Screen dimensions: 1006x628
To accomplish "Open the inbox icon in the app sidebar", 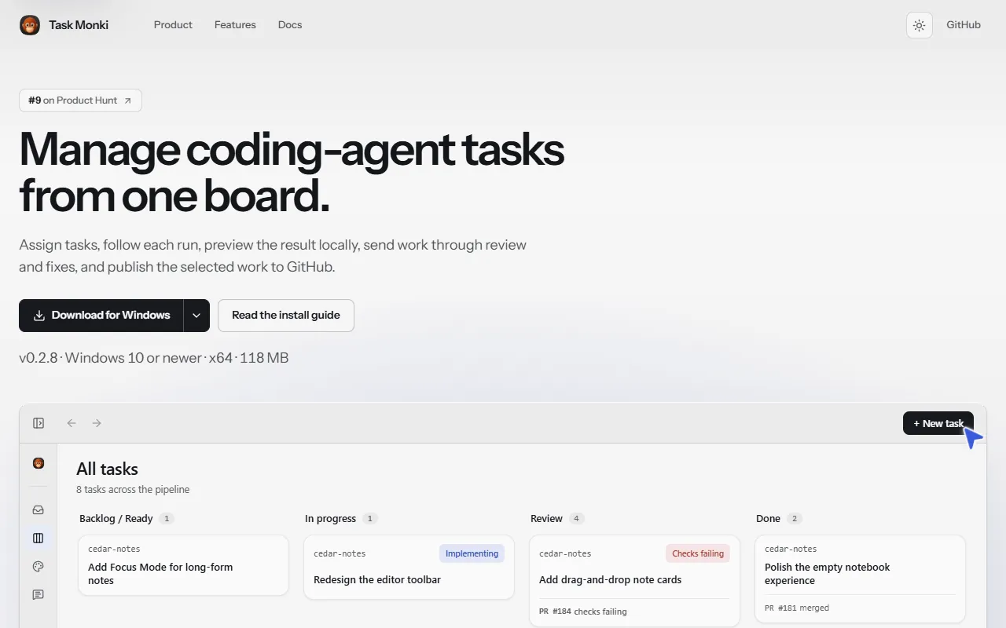I will pyautogui.click(x=39, y=509).
